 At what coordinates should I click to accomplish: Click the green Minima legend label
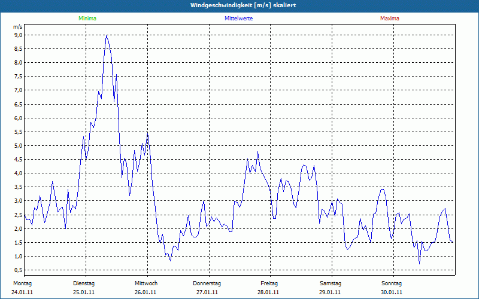pos(87,19)
